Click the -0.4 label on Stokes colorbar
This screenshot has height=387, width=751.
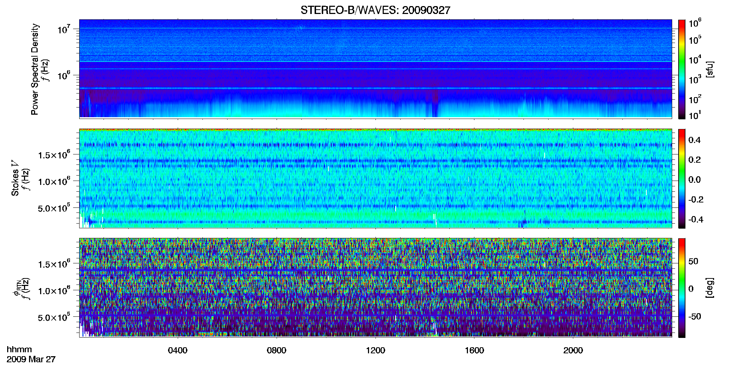[696, 219]
